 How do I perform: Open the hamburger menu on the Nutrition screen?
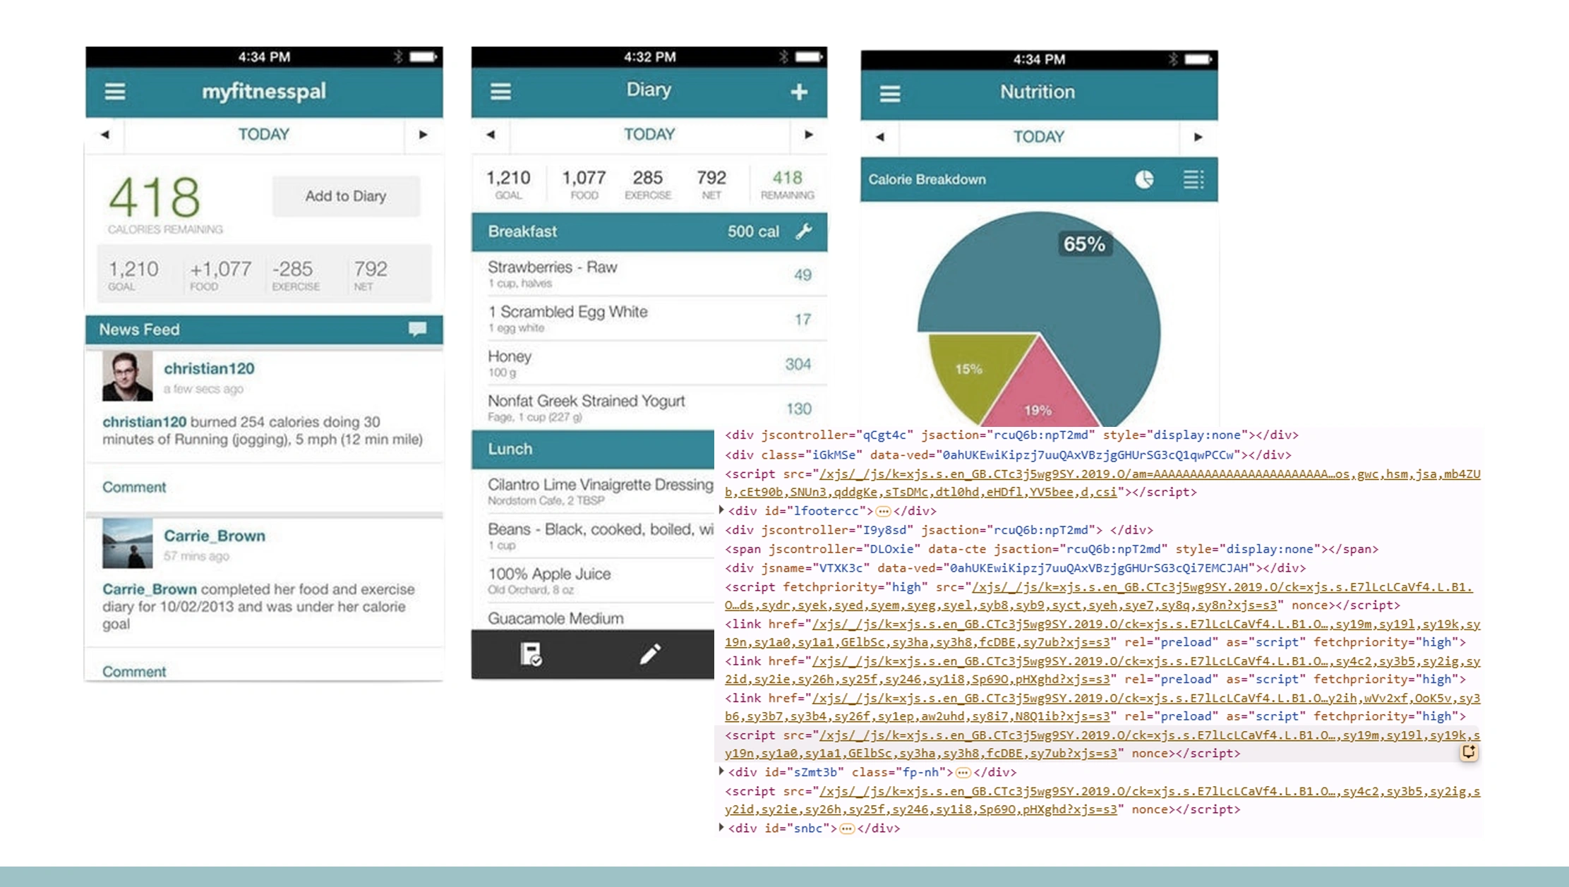tap(889, 92)
